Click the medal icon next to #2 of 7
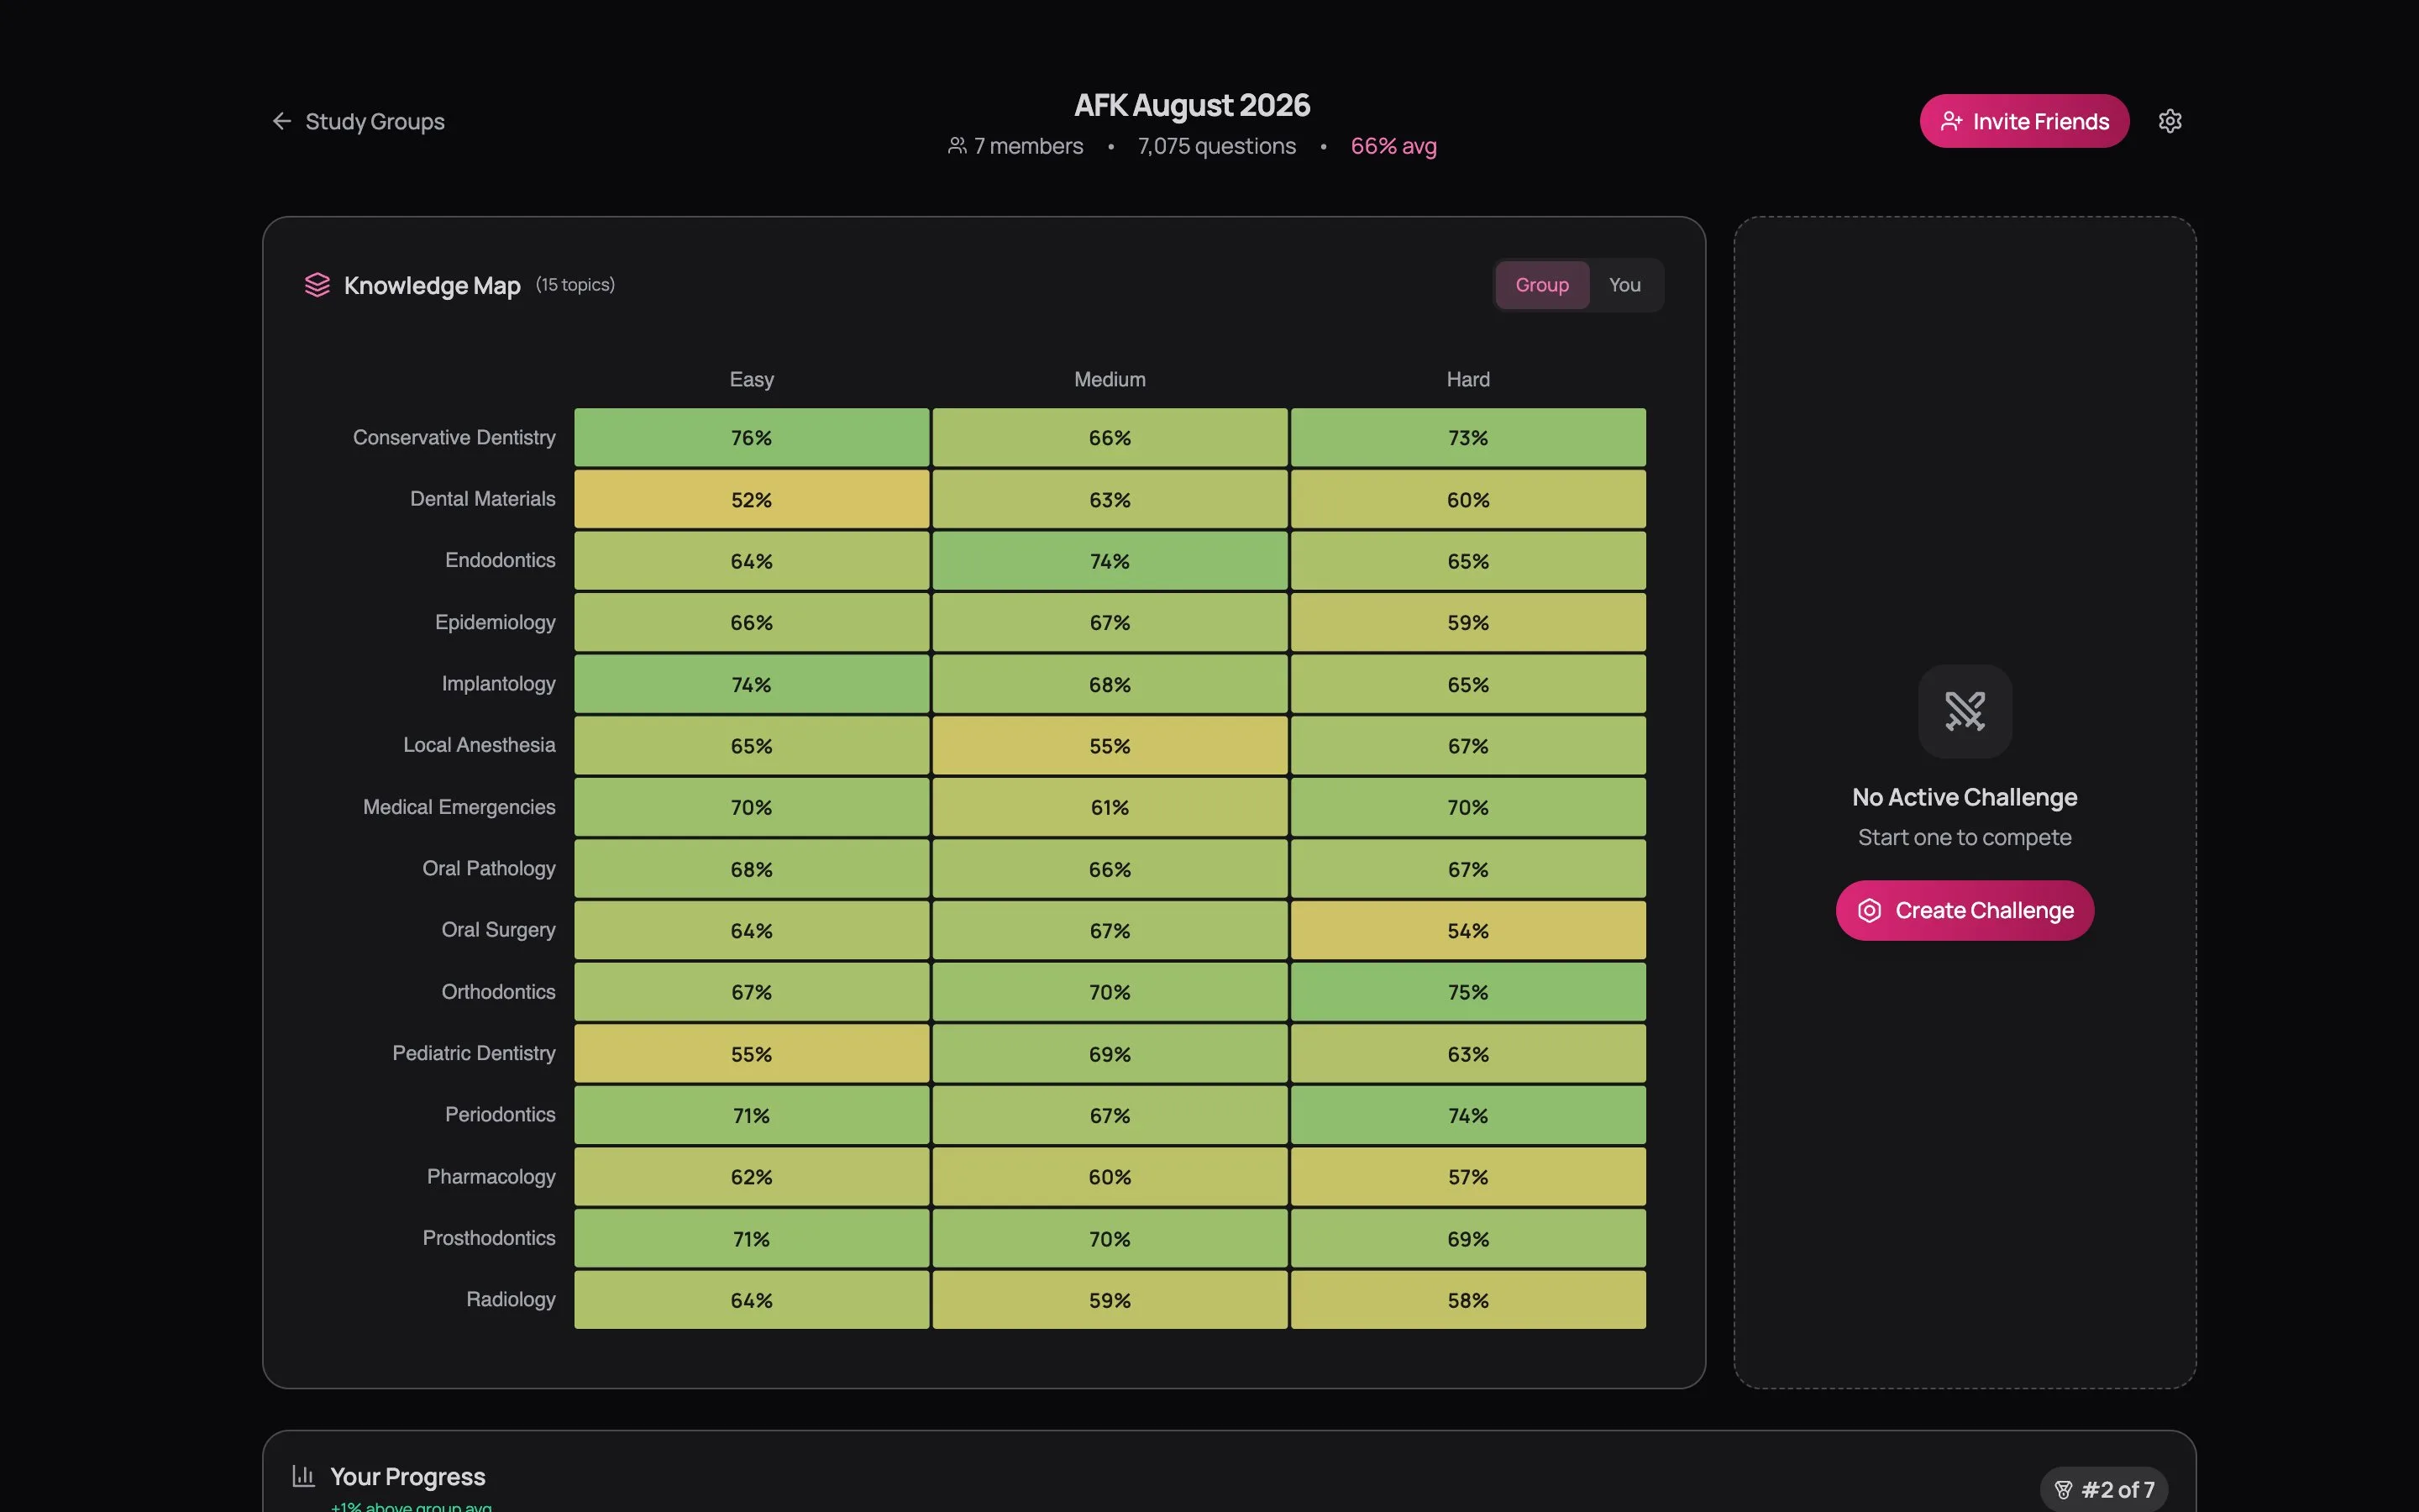The height and width of the screenshot is (1512, 2419). pyautogui.click(x=2065, y=1488)
